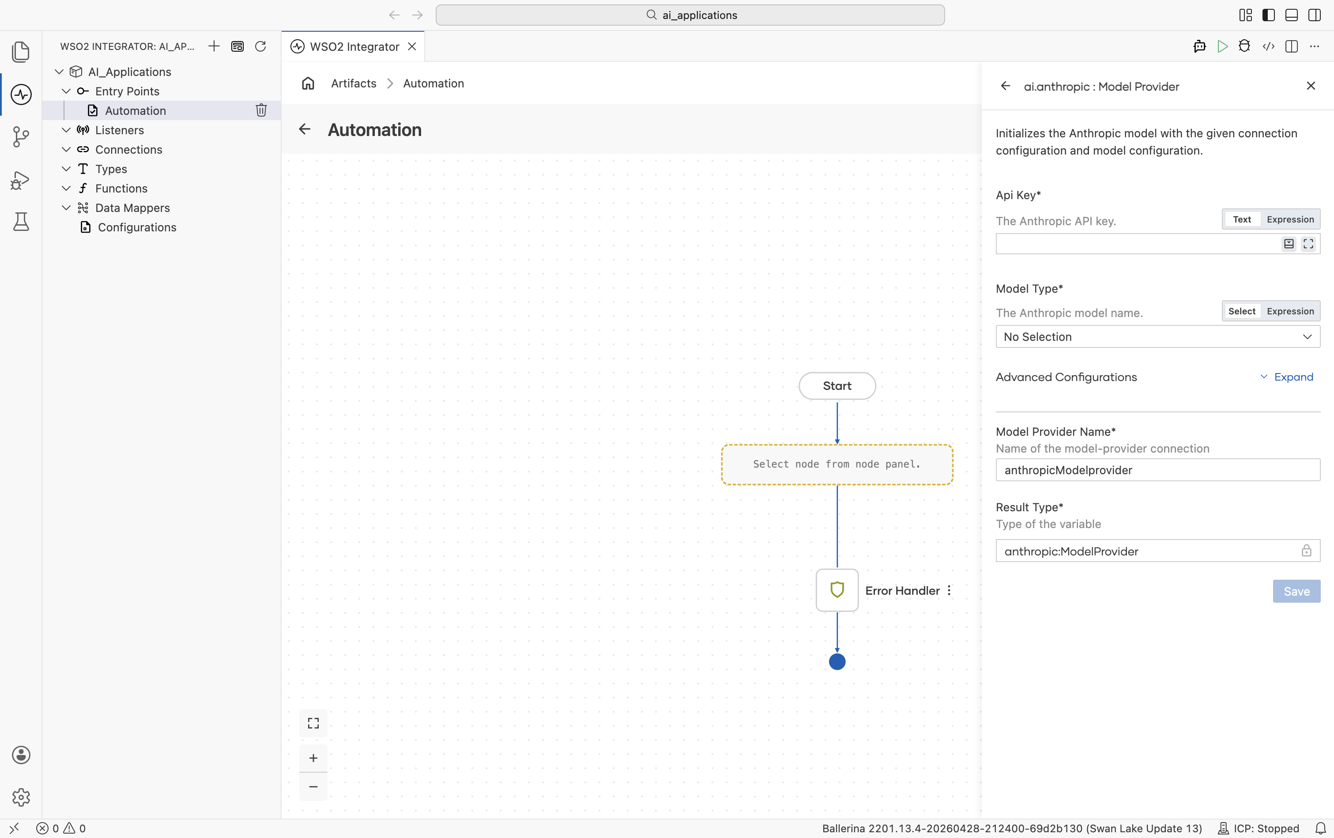Click the Error Handler shield node
1334x838 pixels.
coord(837,590)
